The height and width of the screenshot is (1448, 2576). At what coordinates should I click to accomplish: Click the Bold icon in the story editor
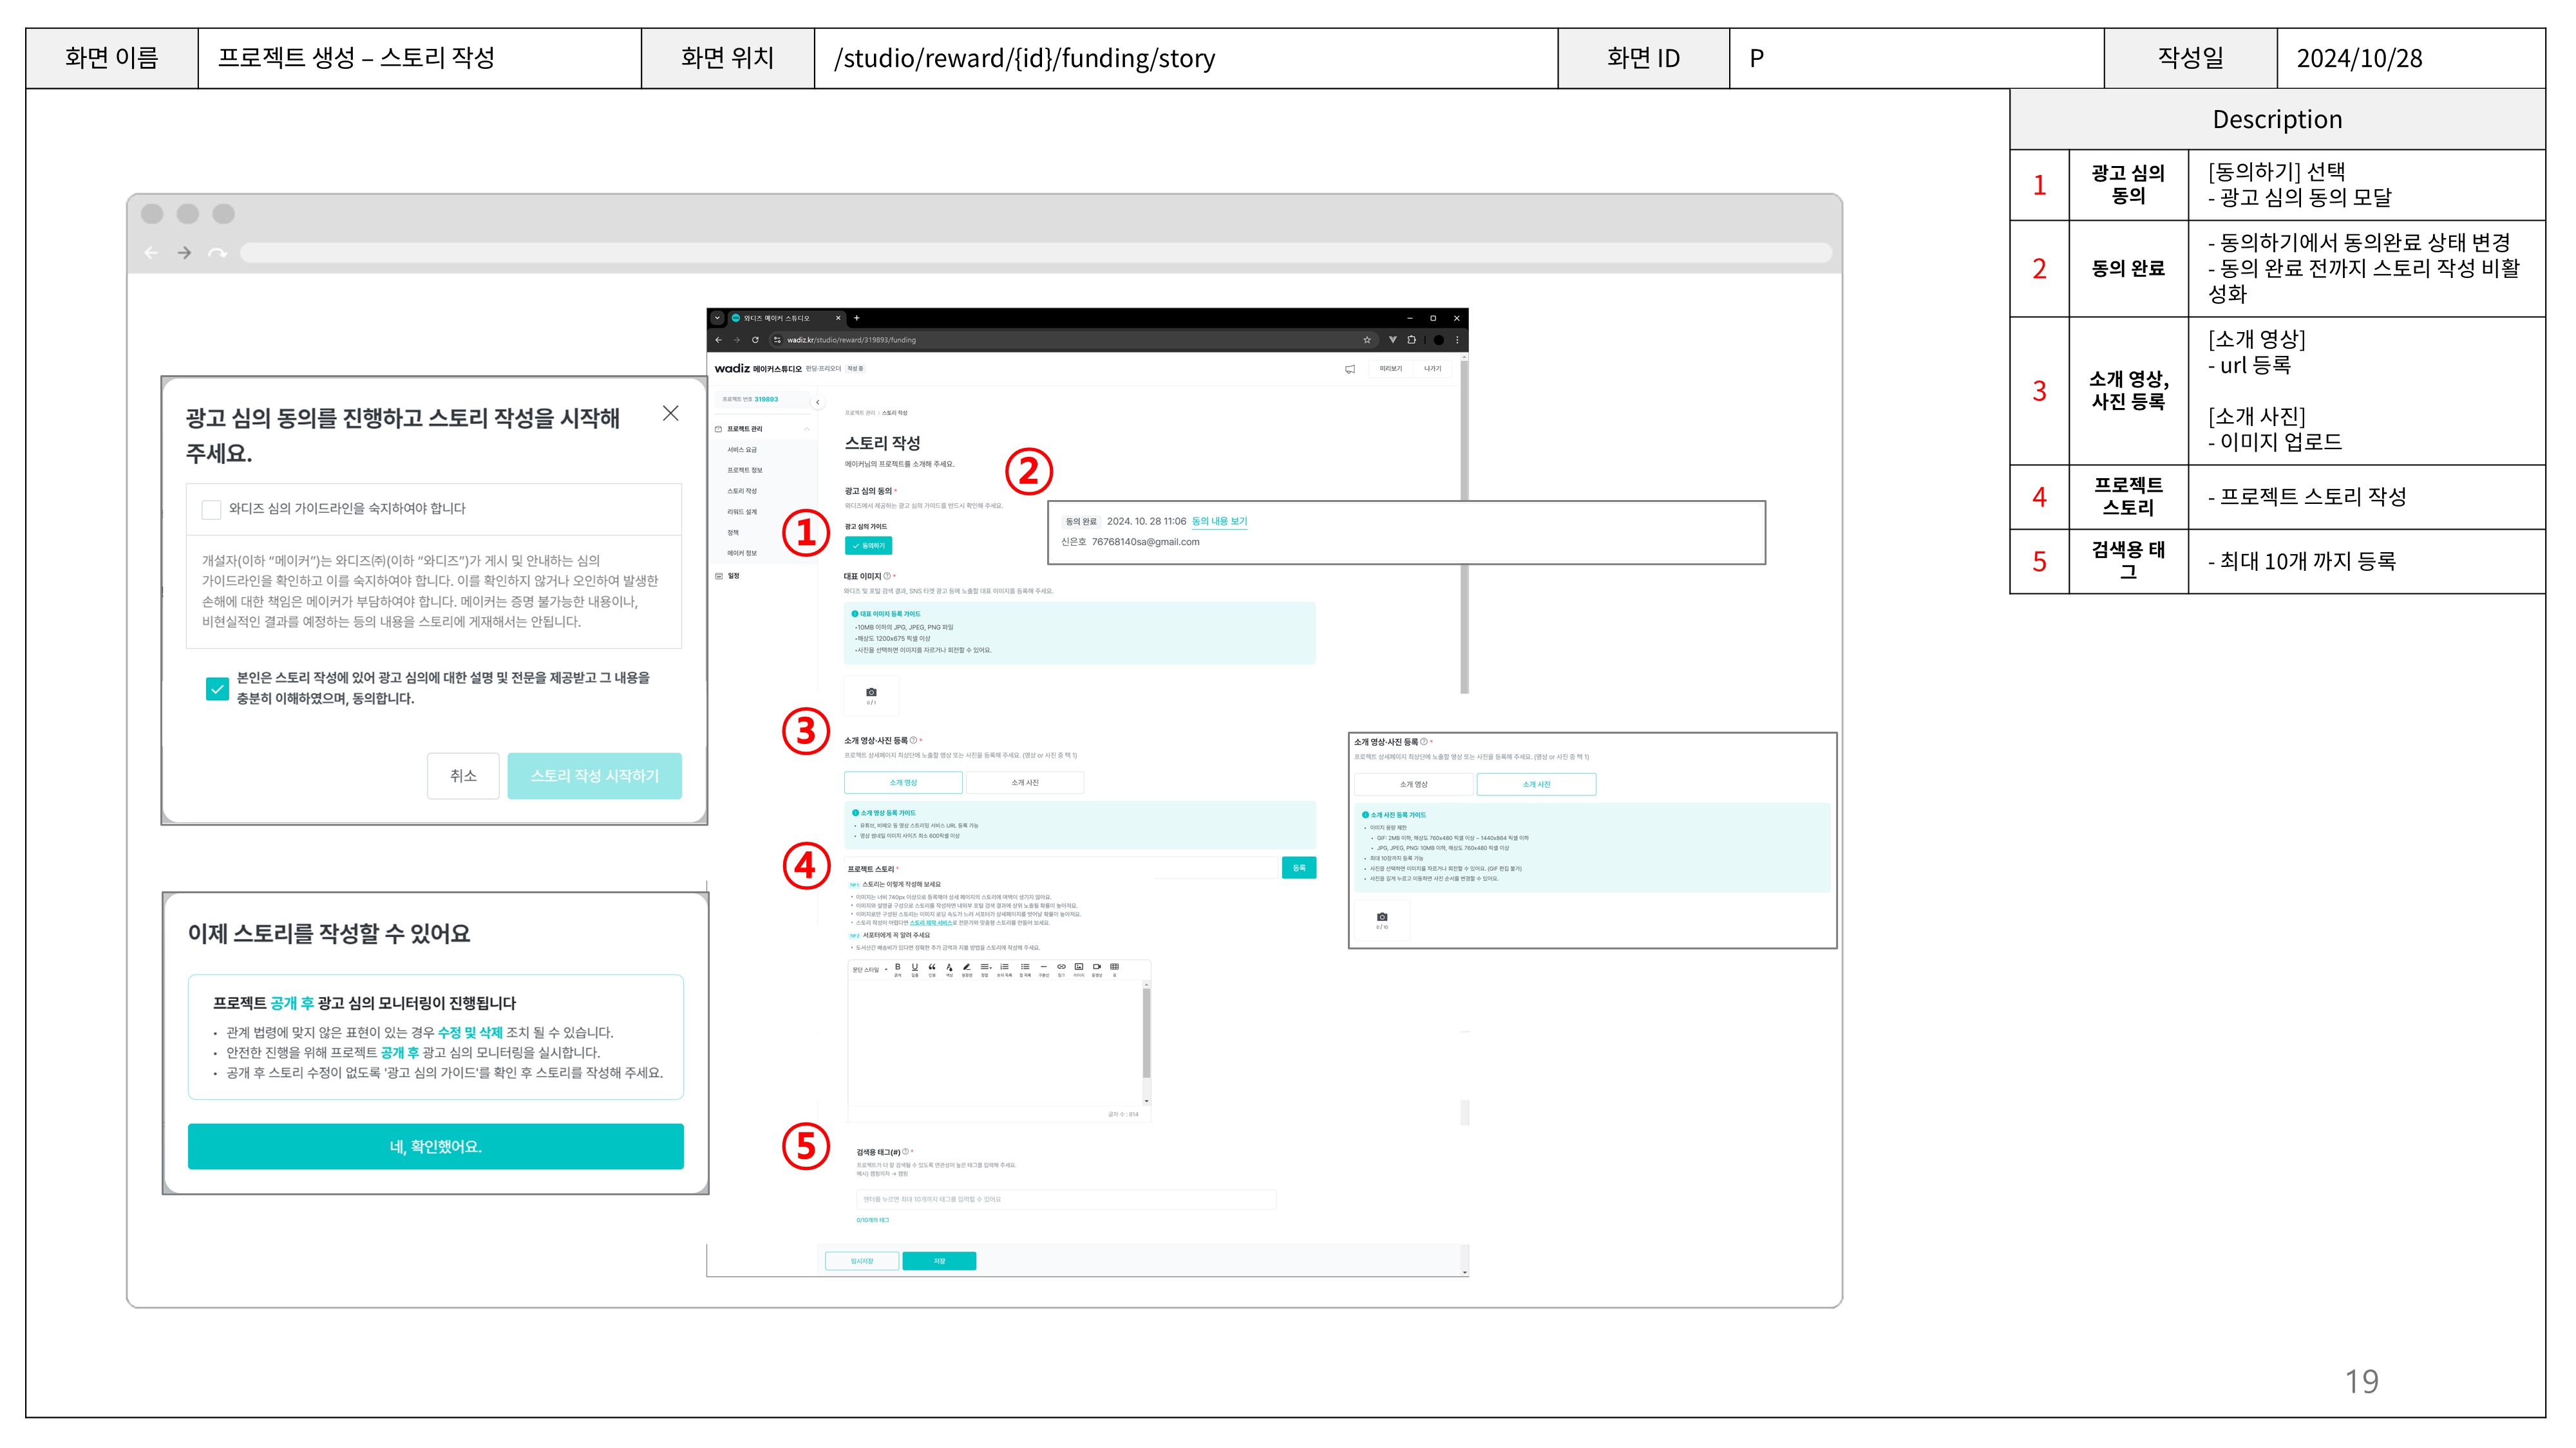coord(898,967)
